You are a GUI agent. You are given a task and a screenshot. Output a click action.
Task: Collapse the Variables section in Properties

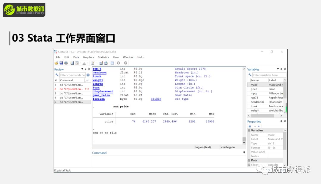pyautogui.click(x=249, y=131)
